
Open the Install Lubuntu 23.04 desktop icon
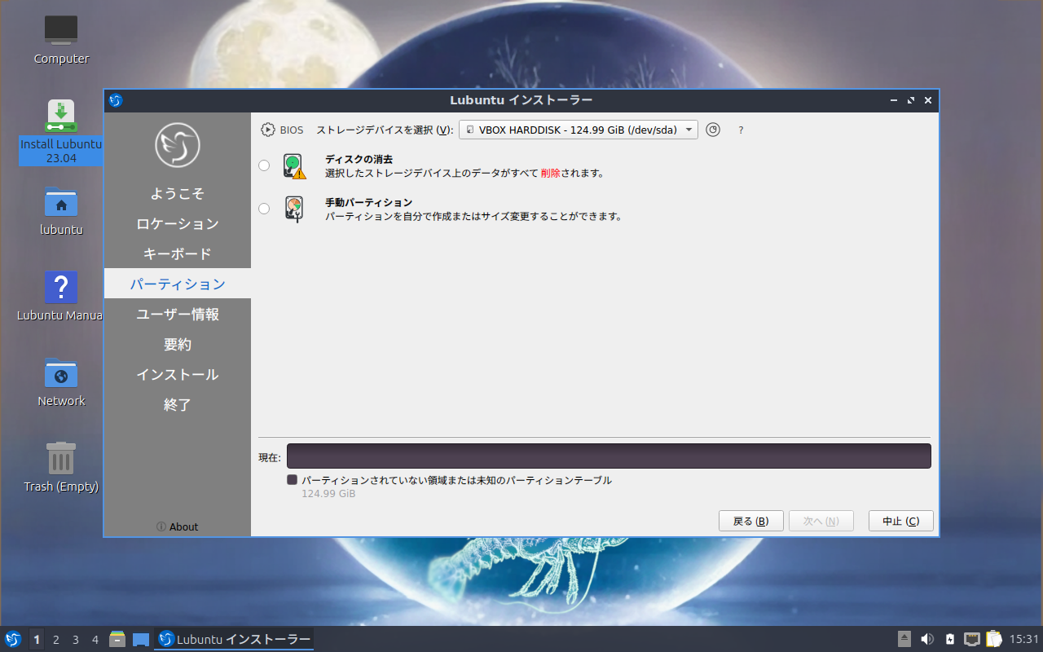click(x=61, y=131)
